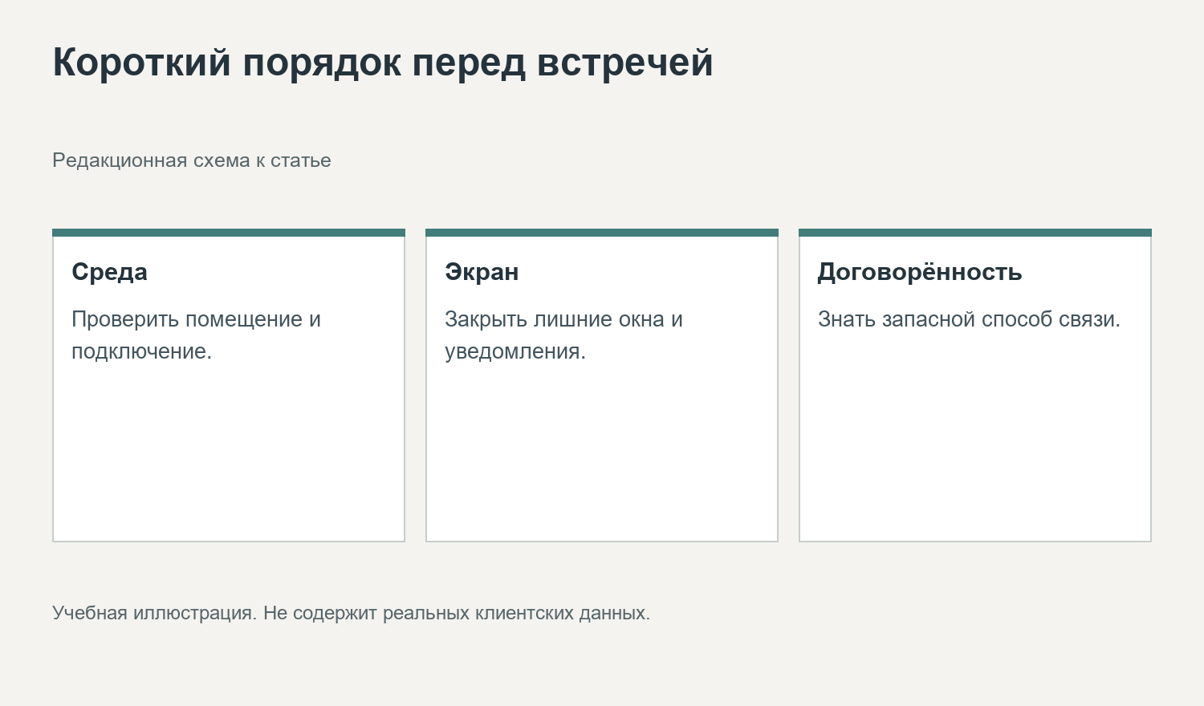Click text "Проверить помещение и подключение."
The image size is (1204, 706).
pos(197,335)
